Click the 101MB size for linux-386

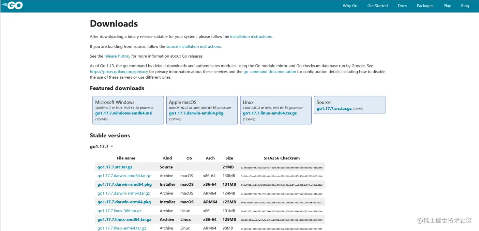pyautogui.click(x=229, y=211)
